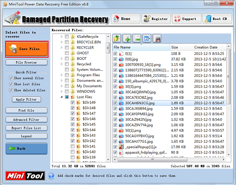Click the folder tree vertical scrollbar thumb
Screen dimensions: 236x185
coord(108,48)
